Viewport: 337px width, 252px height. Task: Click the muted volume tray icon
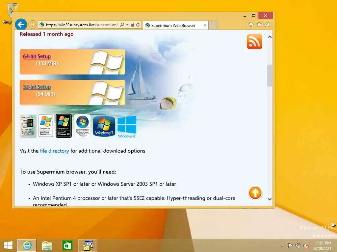pos(306,246)
